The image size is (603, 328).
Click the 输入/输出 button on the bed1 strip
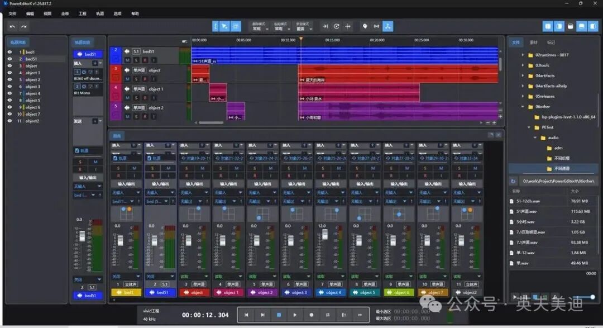pos(126,184)
